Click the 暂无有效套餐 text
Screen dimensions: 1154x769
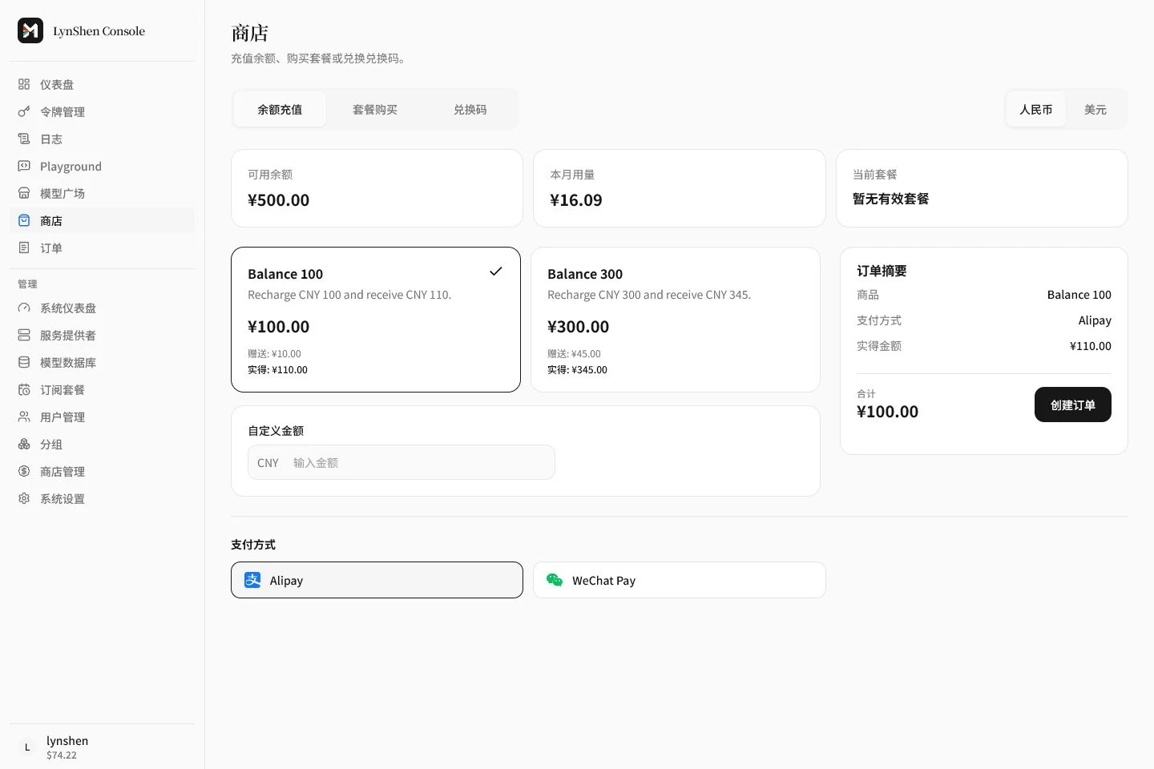891,199
